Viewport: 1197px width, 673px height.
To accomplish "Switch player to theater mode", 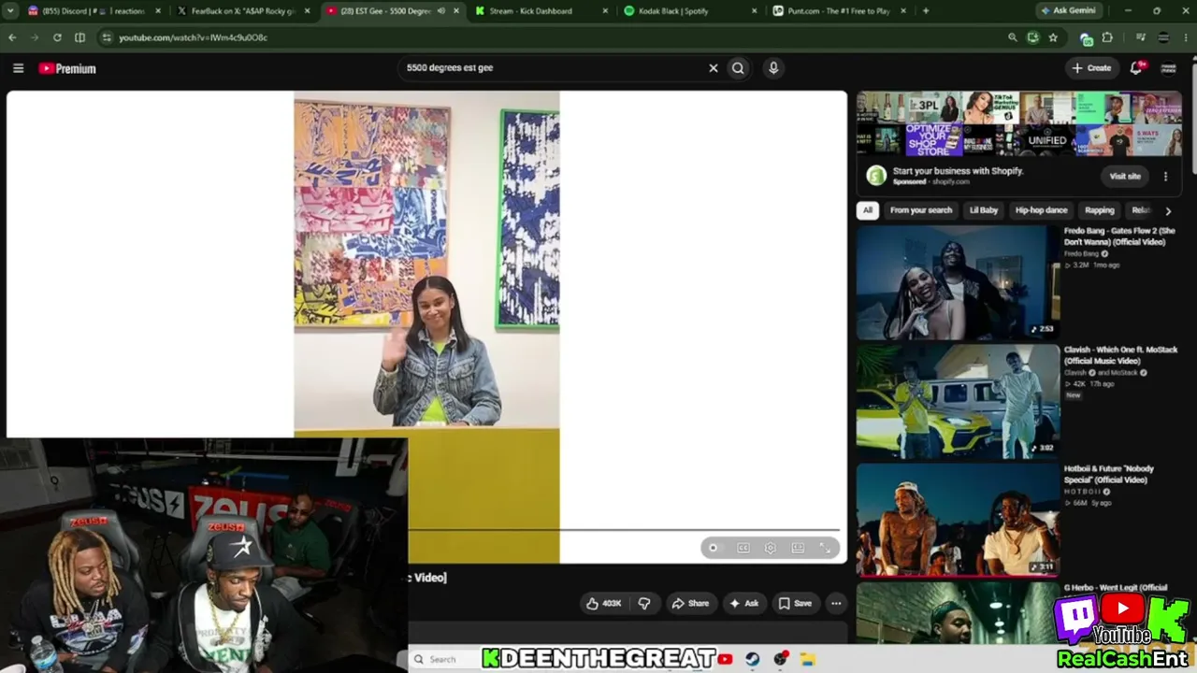I will point(798,548).
